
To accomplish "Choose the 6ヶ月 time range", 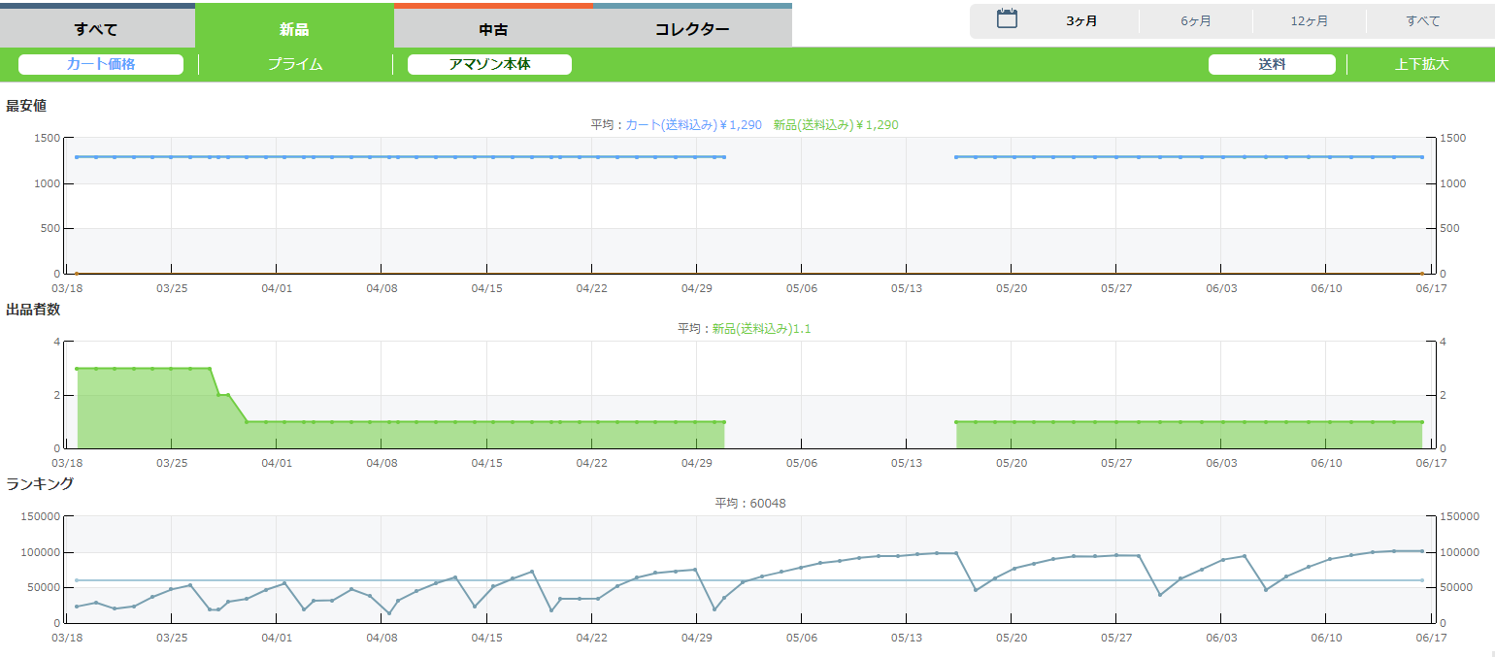I will 1195,21.
